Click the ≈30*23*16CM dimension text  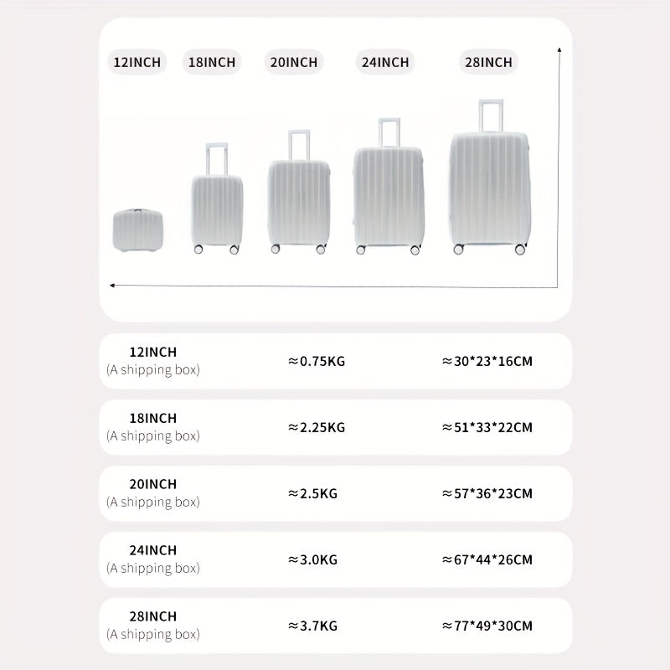point(487,362)
